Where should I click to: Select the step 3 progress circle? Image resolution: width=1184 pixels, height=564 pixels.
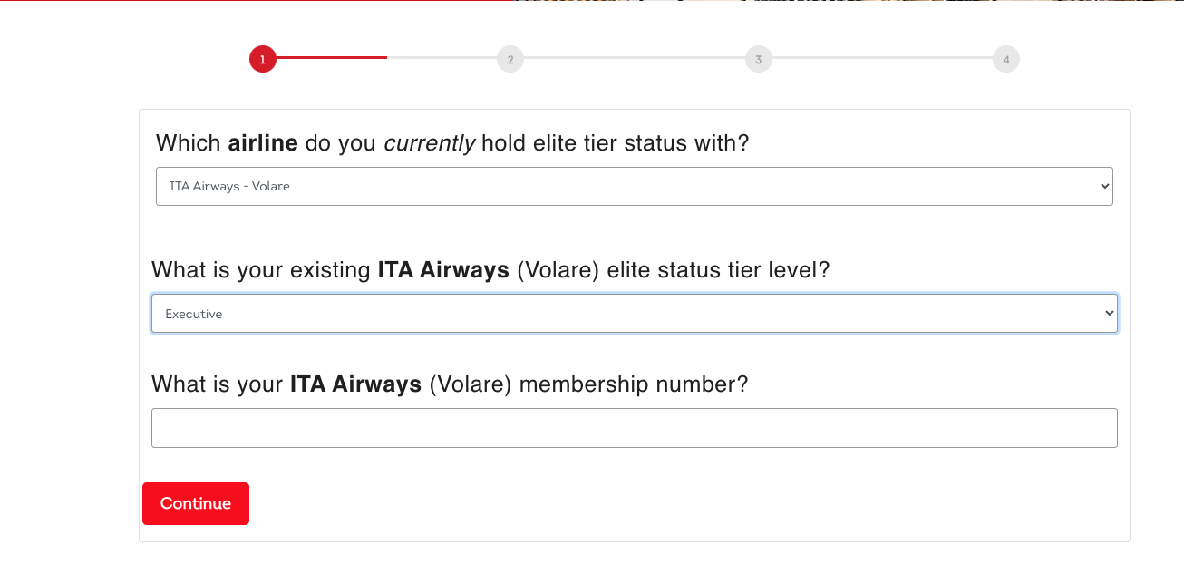pos(758,60)
